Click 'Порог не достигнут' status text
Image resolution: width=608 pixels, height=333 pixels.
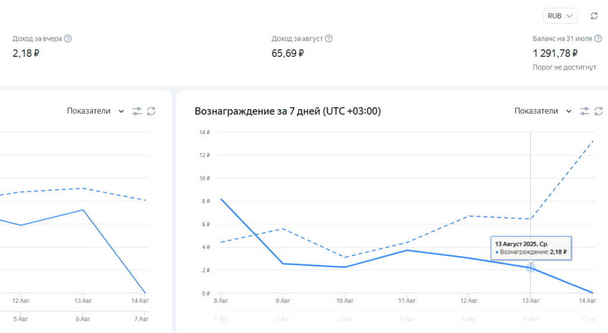pyautogui.click(x=565, y=68)
